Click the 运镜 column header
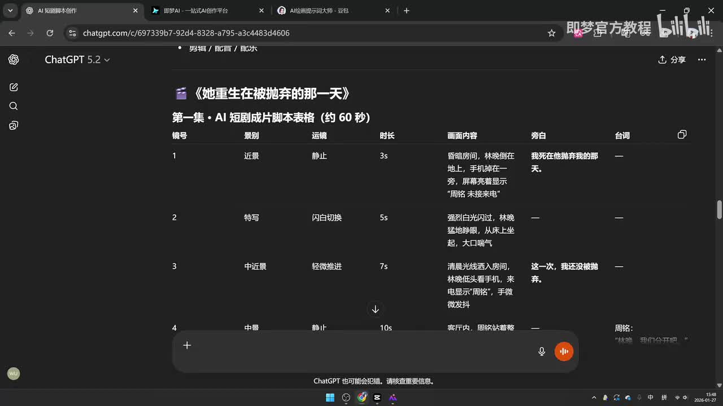Screen dimensions: 723x406 point(319,136)
